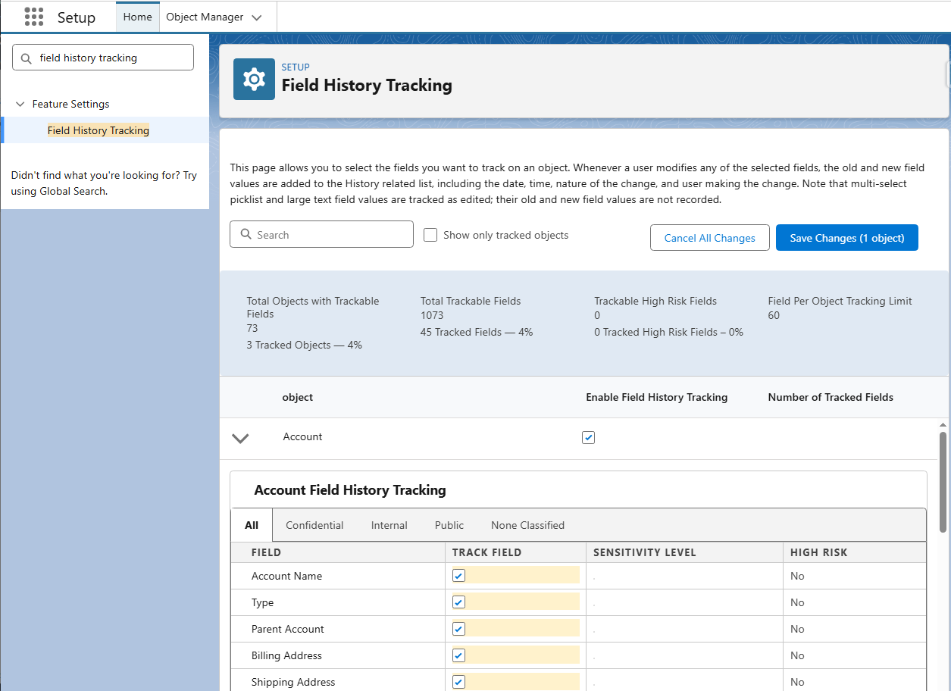The image size is (951, 691).
Task: Toggle Show only tracked objects checkbox
Action: [x=430, y=235]
